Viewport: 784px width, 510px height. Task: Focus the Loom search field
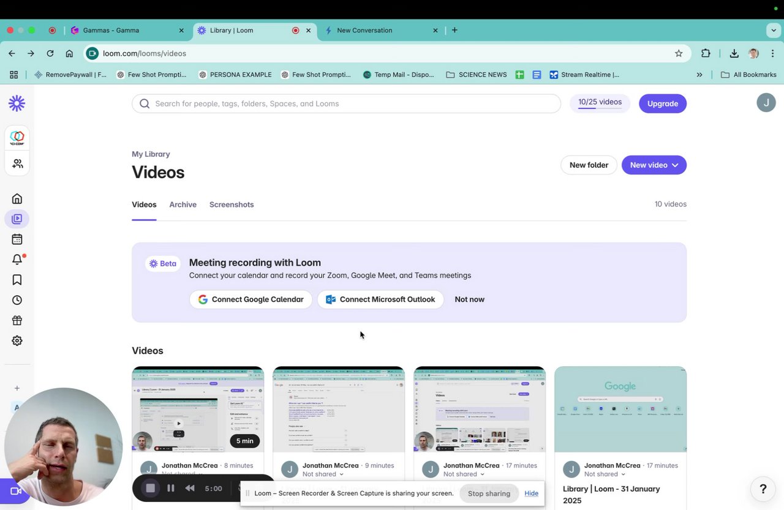346,103
